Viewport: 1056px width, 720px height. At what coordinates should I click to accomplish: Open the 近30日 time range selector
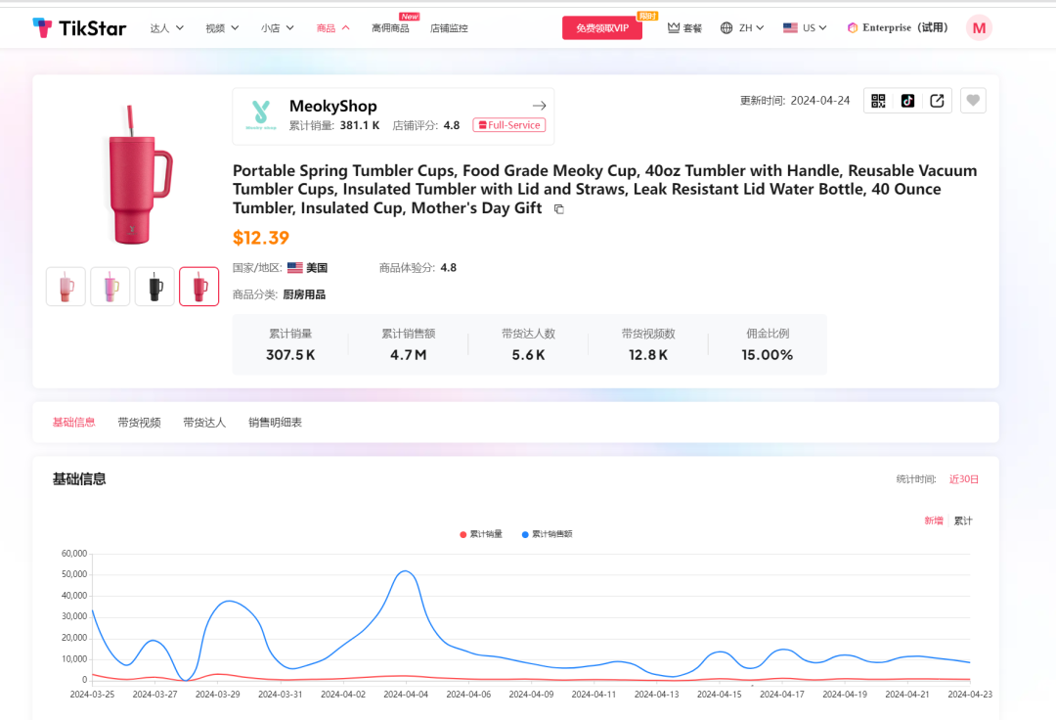point(964,479)
